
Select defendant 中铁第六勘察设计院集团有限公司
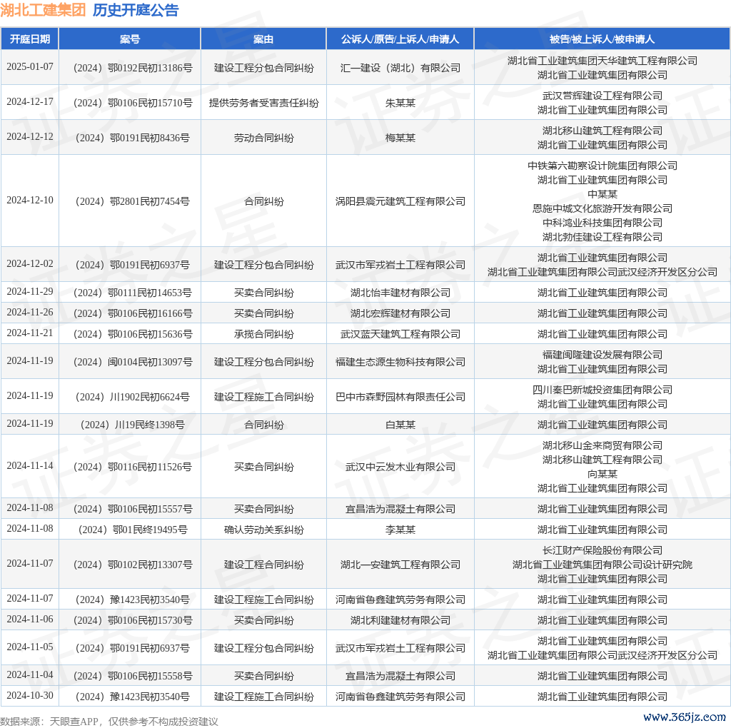pyautogui.click(x=603, y=166)
